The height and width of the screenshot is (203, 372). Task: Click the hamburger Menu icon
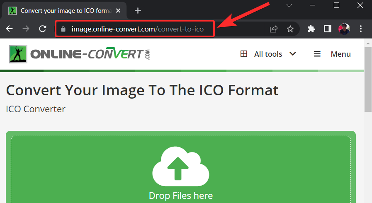(317, 54)
